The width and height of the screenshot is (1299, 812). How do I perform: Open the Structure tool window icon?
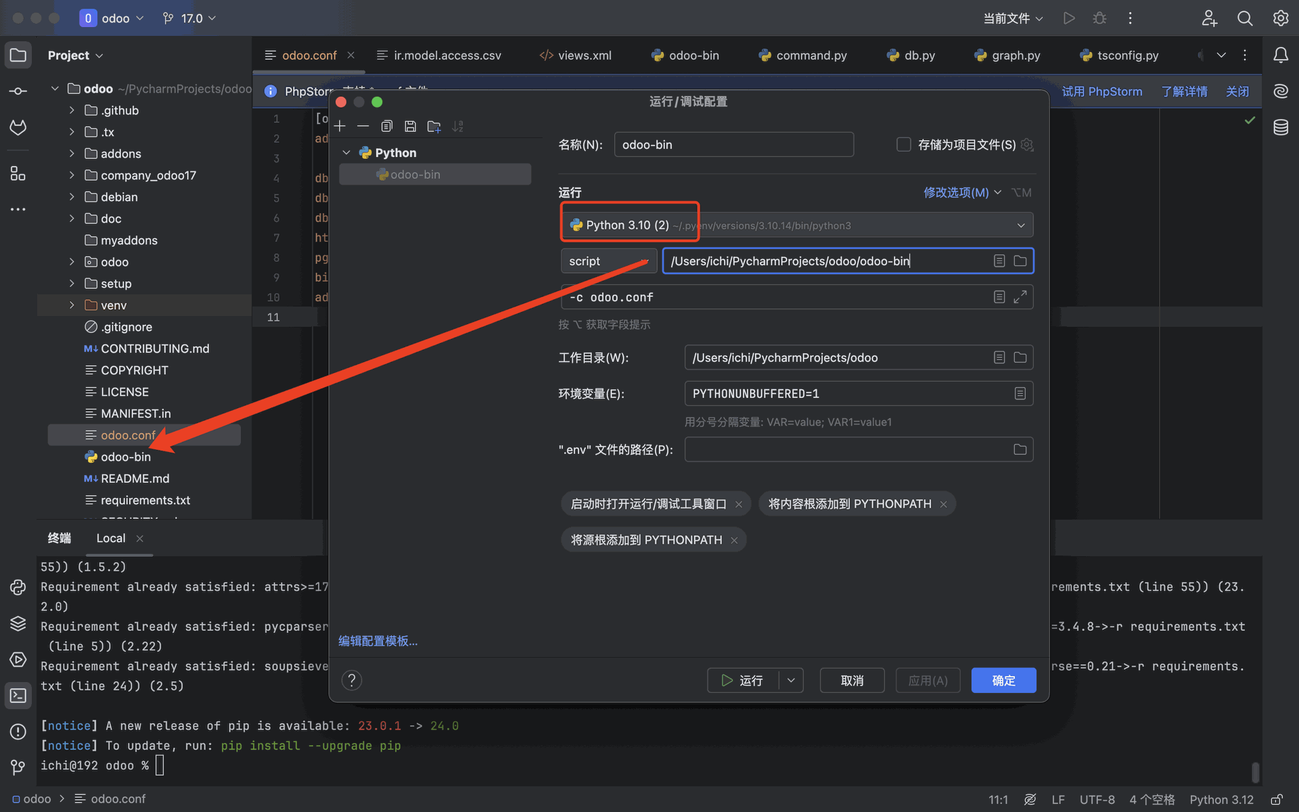18,174
